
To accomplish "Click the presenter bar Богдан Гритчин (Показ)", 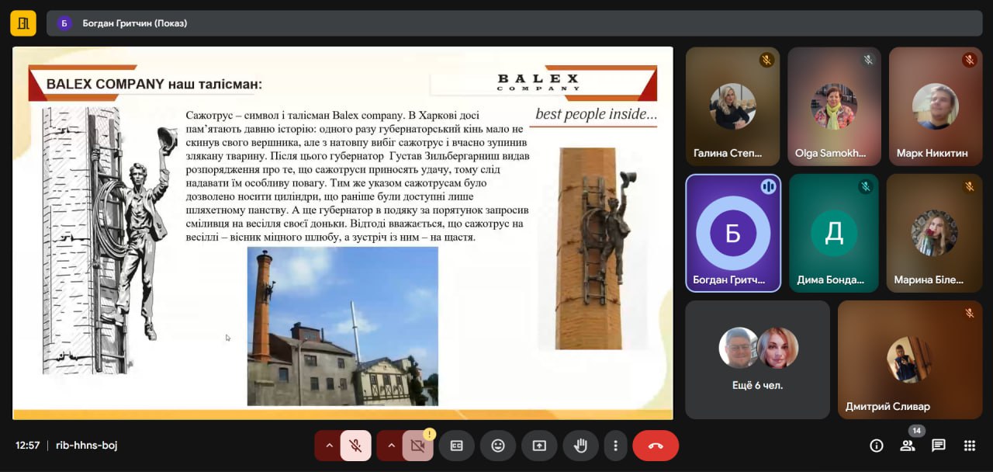I will click(514, 23).
